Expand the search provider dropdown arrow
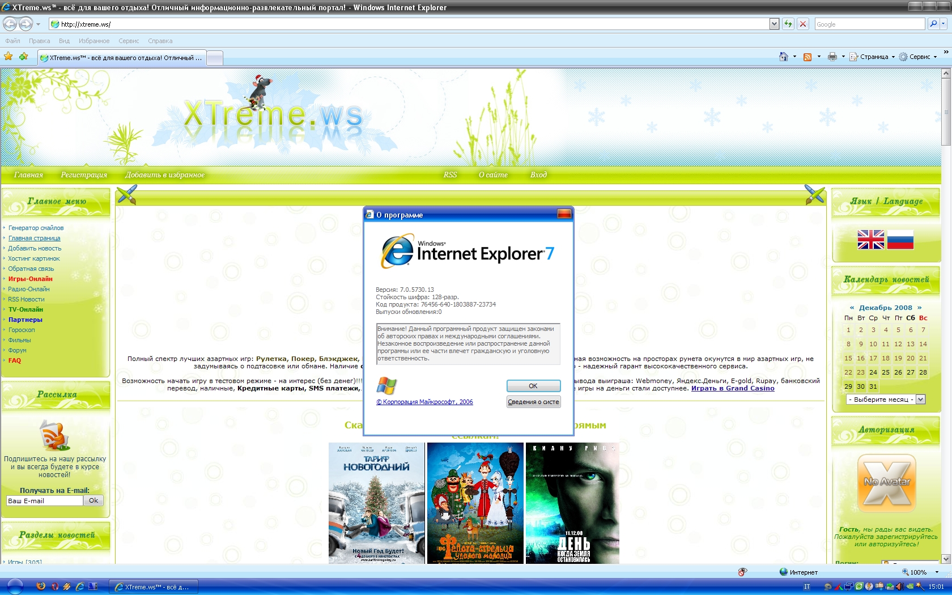Screen dimensions: 952x595 pyautogui.click(x=943, y=24)
